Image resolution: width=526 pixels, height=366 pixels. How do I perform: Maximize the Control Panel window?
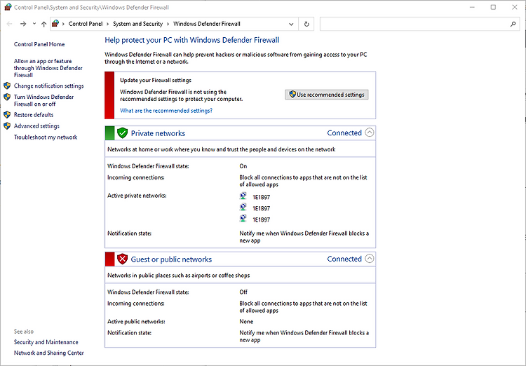[x=493, y=7]
